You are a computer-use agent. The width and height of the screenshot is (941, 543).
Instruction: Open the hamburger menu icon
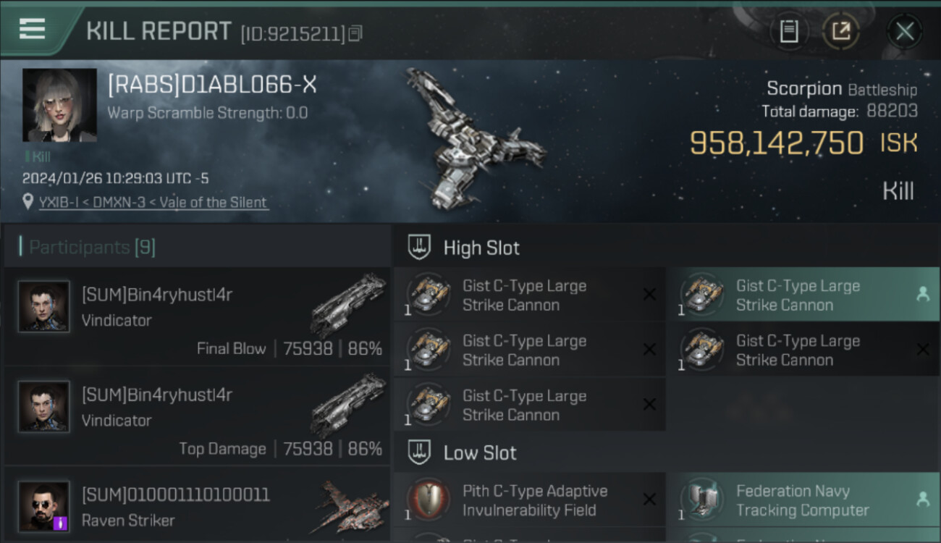pos(32,28)
